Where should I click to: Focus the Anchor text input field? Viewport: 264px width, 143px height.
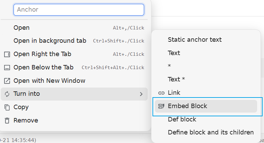78,10
